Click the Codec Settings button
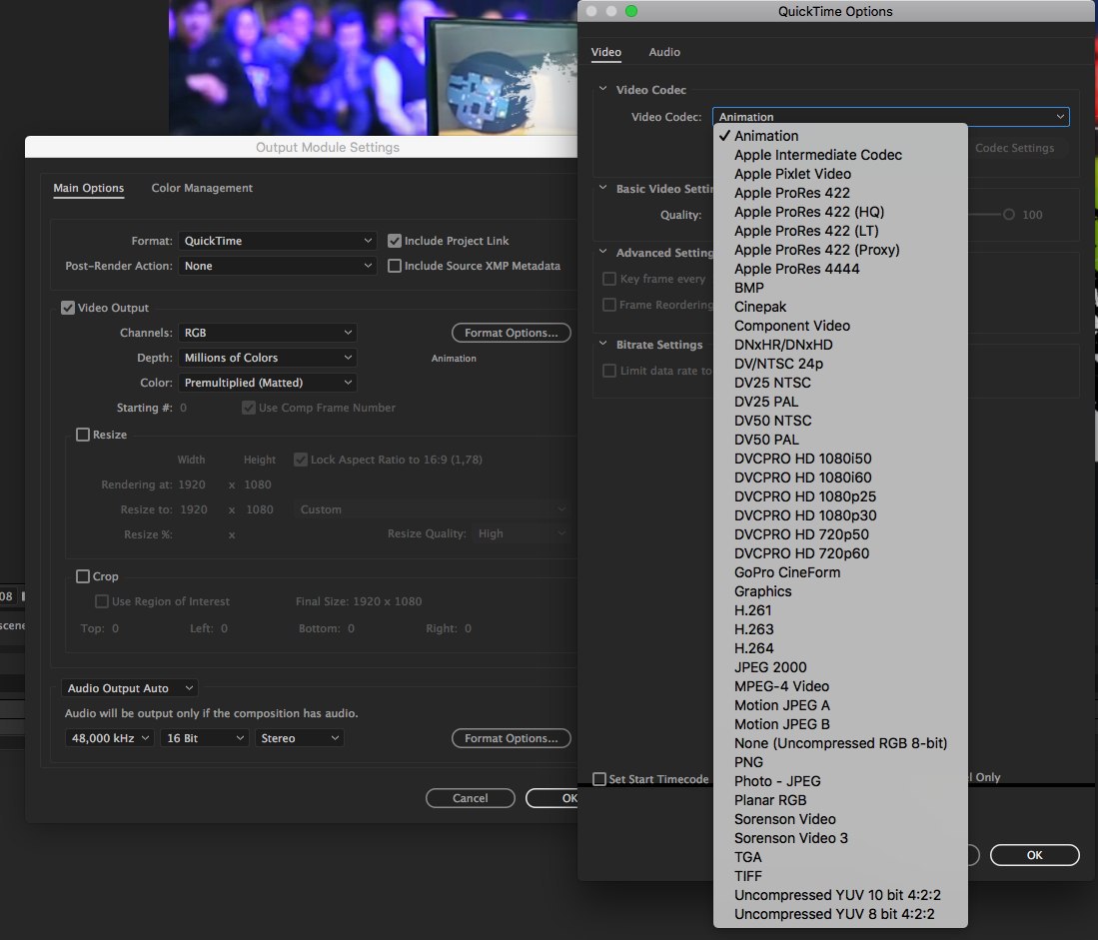Screen dimensions: 1098x940 pyautogui.click(x=1014, y=148)
